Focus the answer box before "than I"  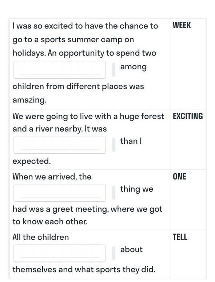click(x=60, y=145)
